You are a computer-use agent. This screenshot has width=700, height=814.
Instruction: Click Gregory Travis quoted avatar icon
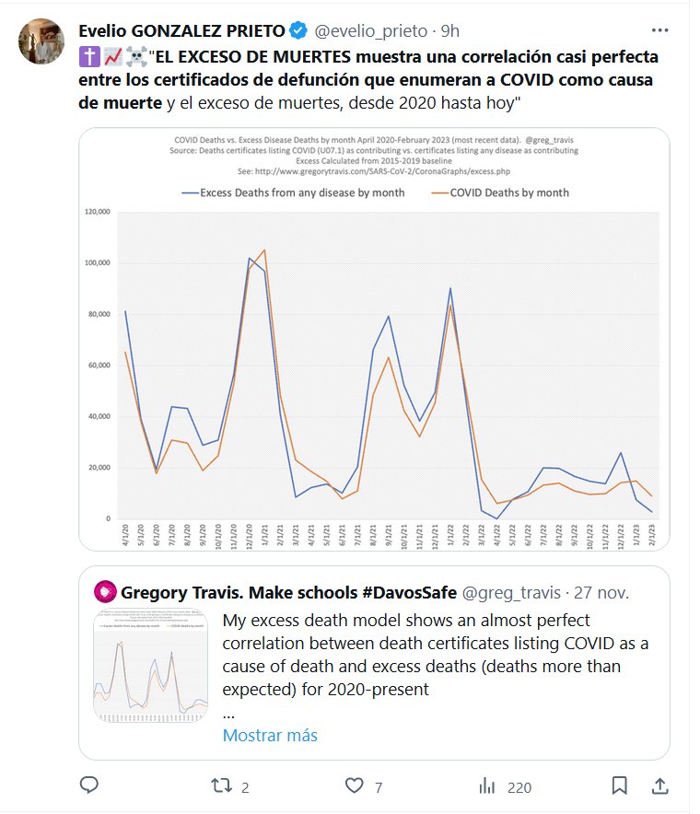pyautogui.click(x=105, y=590)
